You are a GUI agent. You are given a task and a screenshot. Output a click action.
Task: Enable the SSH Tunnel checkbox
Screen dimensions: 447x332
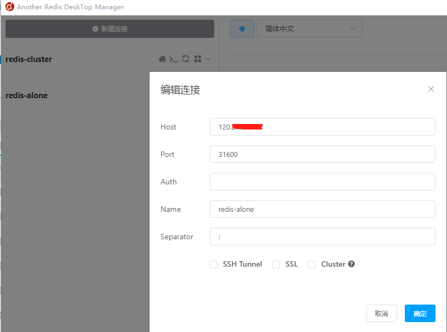click(x=214, y=264)
